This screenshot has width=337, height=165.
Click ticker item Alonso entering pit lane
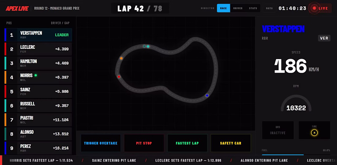coord(264,160)
